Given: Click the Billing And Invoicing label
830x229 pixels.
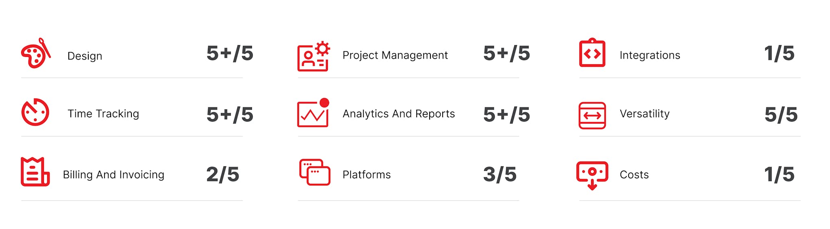Looking at the screenshot, I should 114,174.
